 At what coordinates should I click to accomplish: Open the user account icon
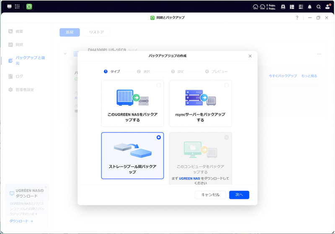coord(328,7)
